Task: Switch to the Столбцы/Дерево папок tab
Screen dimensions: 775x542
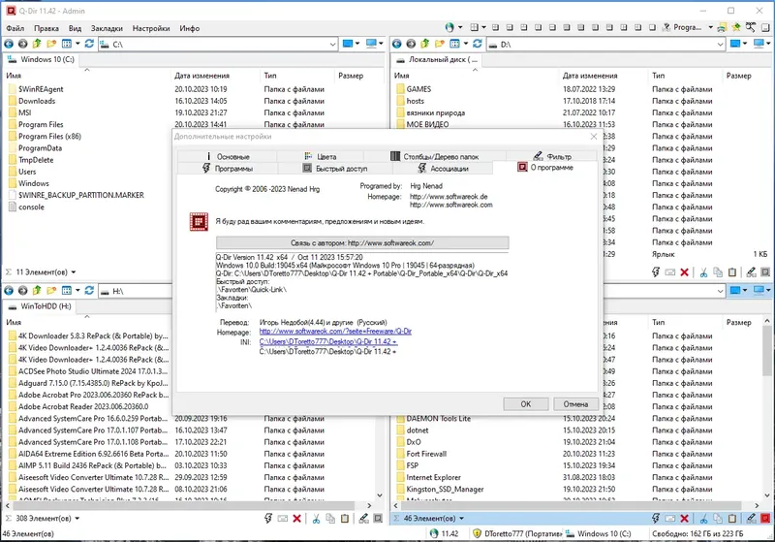Action: 435,156
